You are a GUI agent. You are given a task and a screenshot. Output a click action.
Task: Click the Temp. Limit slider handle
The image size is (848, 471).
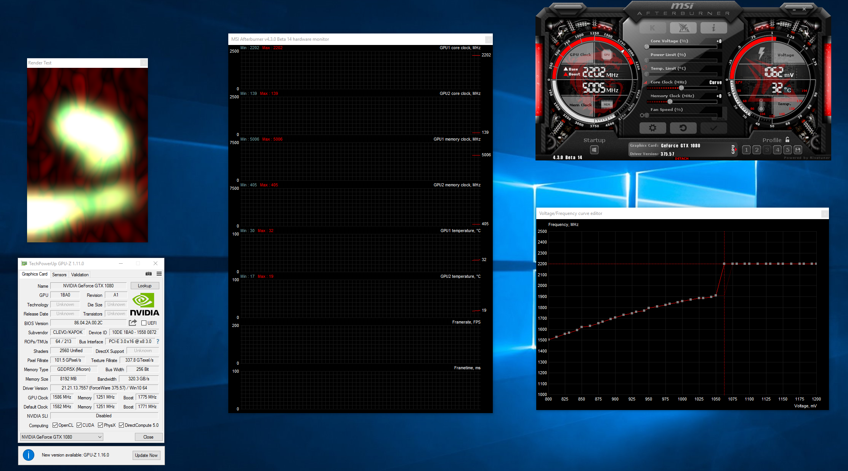(647, 74)
